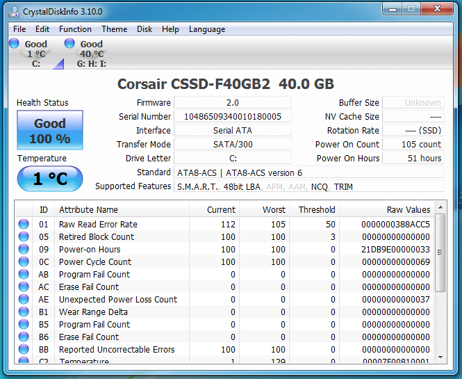Viewport: 462px width, 379px height.
Task: Open the Edit menu
Action: click(x=42, y=29)
